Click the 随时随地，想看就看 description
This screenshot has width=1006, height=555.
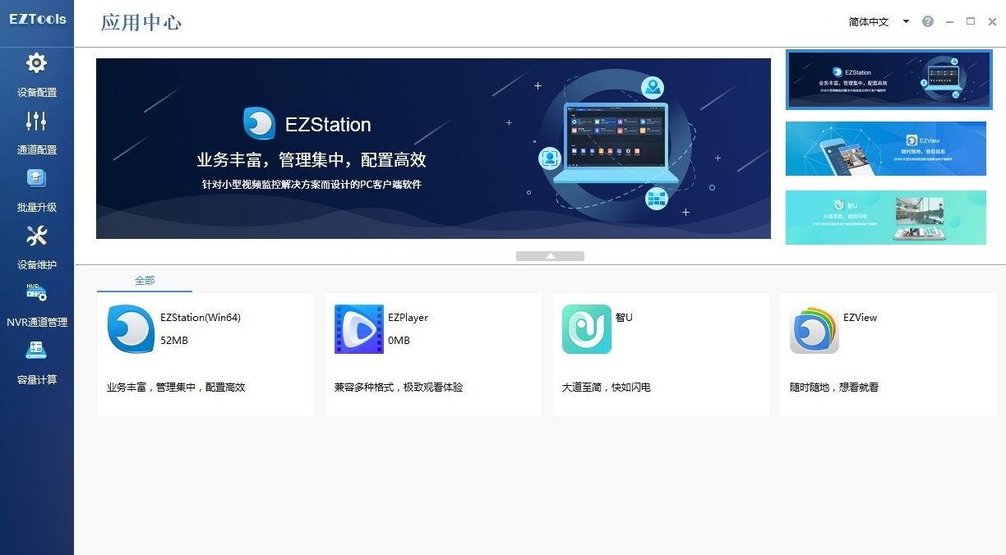pyautogui.click(x=834, y=388)
